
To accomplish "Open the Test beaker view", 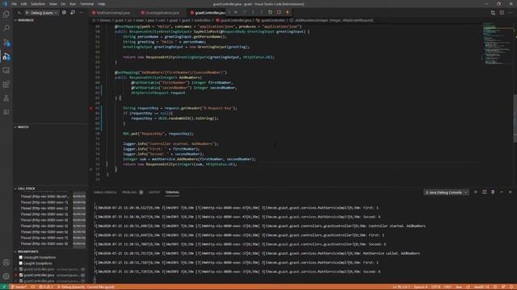I will tap(6, 98).
